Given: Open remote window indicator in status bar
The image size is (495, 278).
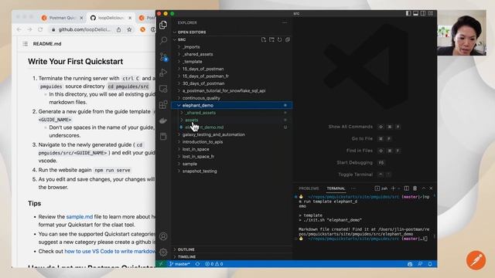Looking at the screenshot, I should click(x=162, y=264).
